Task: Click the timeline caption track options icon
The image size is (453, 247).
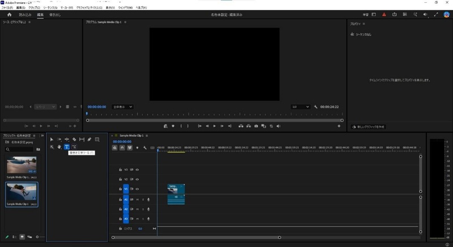Action: tap(152, 148)
